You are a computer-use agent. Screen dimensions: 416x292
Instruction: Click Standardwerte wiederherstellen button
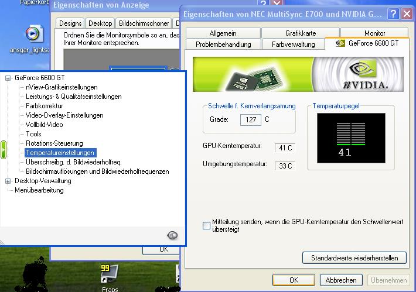pos(354,258)
